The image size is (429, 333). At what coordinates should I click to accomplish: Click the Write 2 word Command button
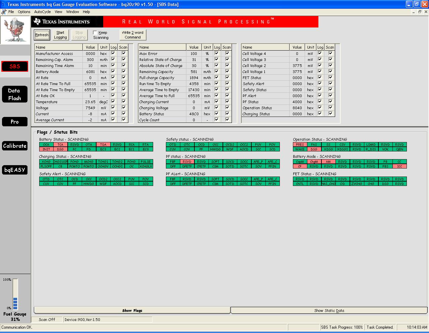click(x=133, y=35)
